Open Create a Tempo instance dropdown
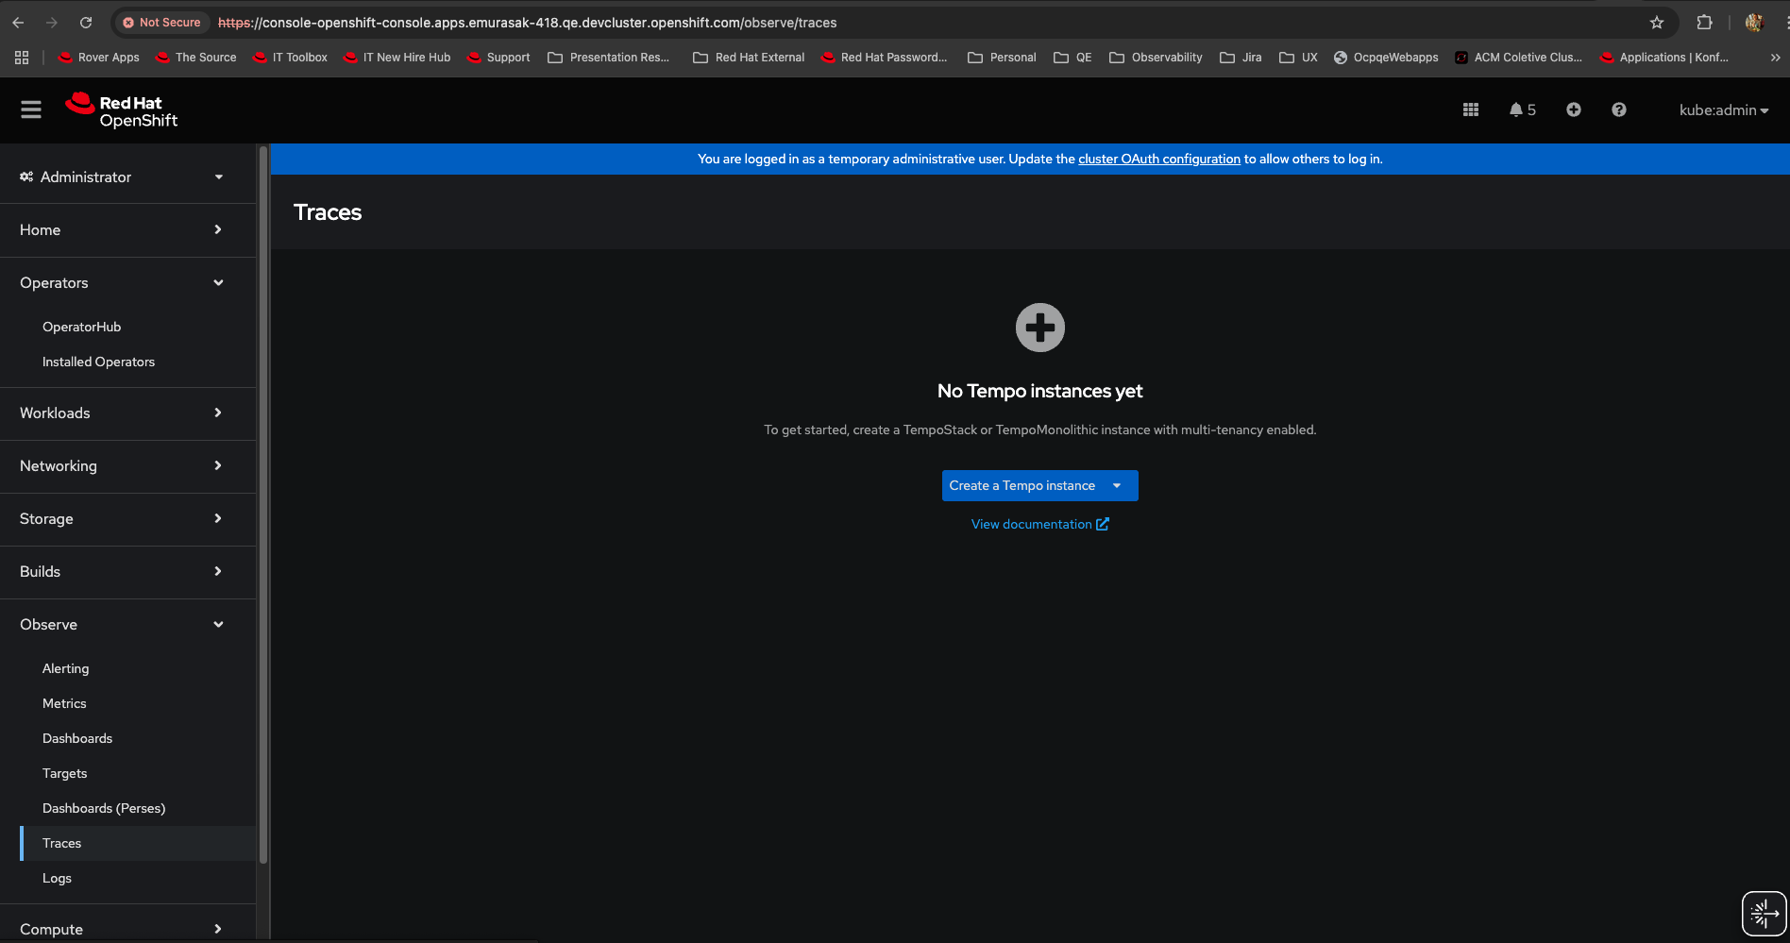Screen dimensions: 1790x943 click(x=1040, y=485)
